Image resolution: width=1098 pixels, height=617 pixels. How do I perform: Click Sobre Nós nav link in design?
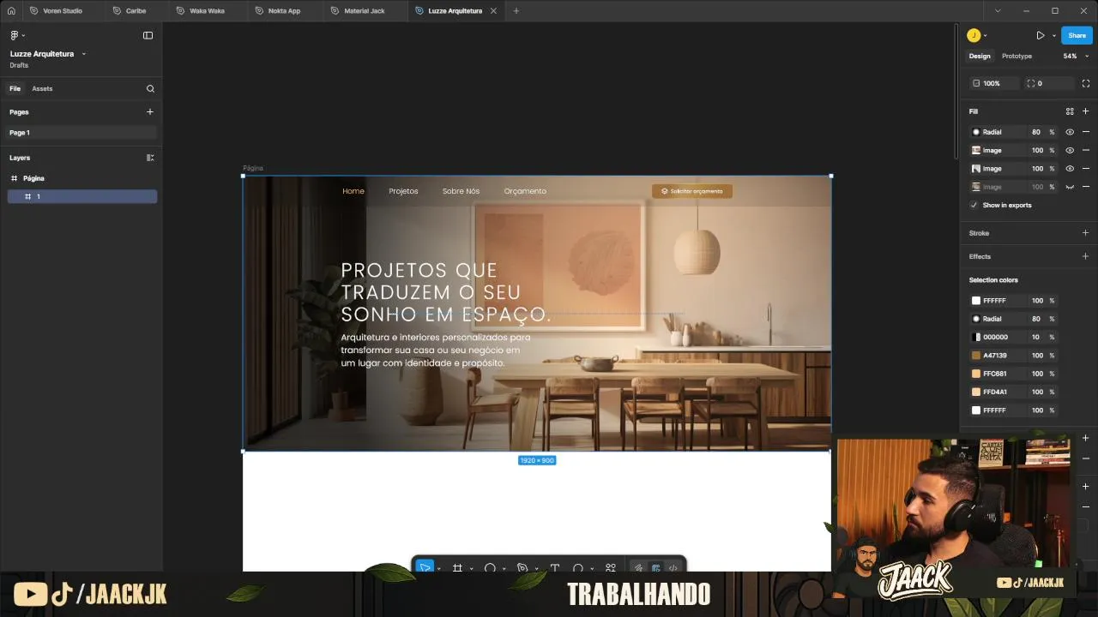pyautogui.click(x=461, y=191)
